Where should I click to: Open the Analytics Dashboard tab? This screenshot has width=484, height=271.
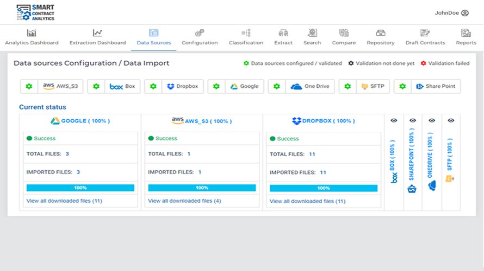(32, 37)
